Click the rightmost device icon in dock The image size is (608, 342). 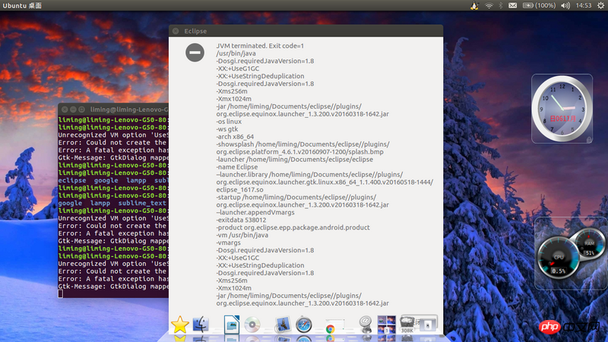click(x=427, y=325)
